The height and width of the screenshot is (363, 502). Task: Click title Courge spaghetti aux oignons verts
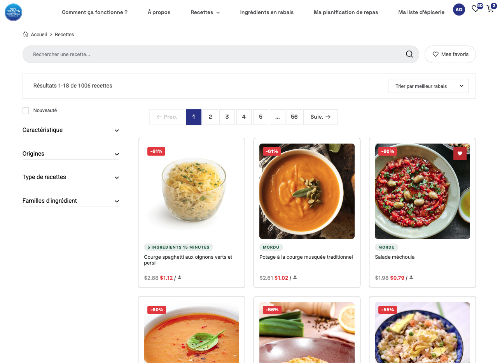click(188, 260)
